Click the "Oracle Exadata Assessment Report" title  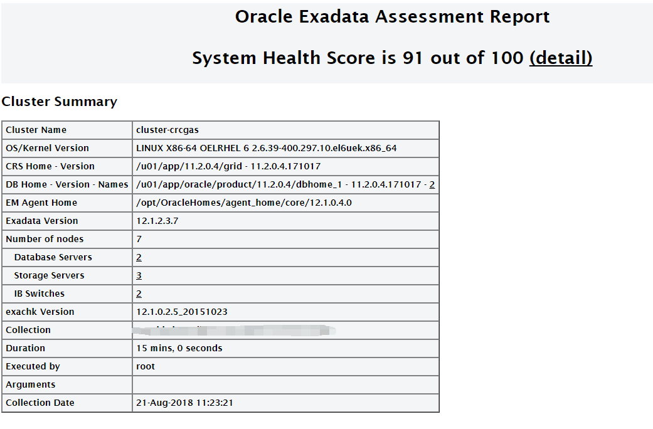[392, 17]
